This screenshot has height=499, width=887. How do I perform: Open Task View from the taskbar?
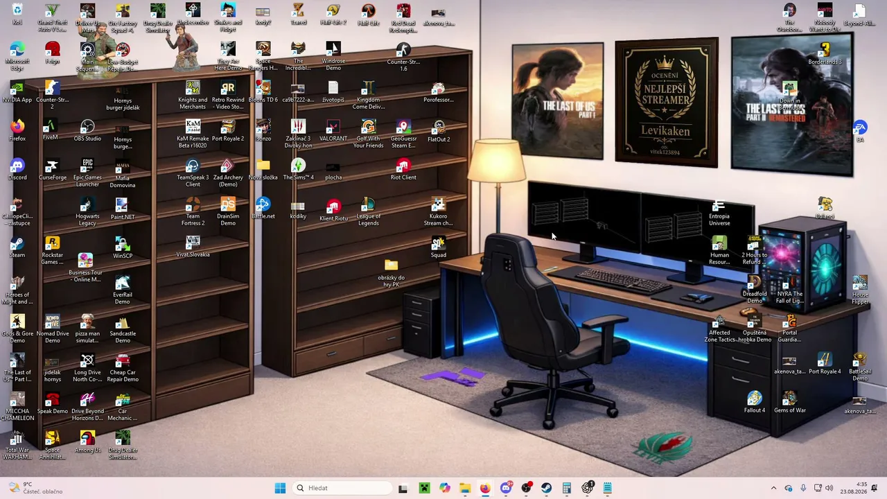[403, 488]
